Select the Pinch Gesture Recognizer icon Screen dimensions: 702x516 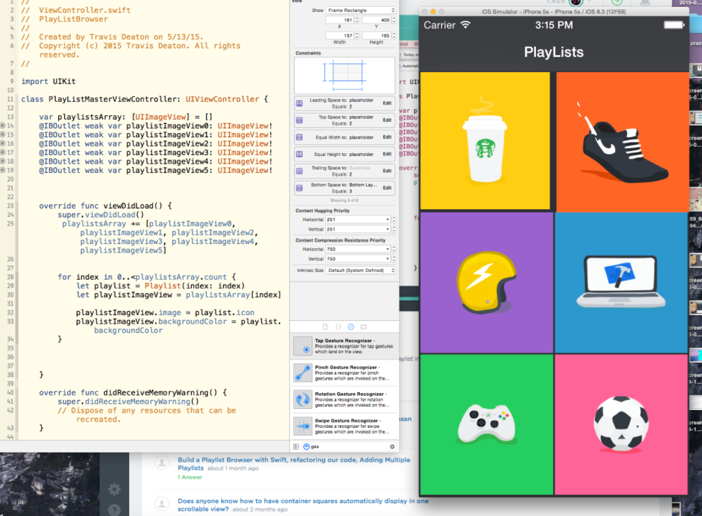point(303,373)
